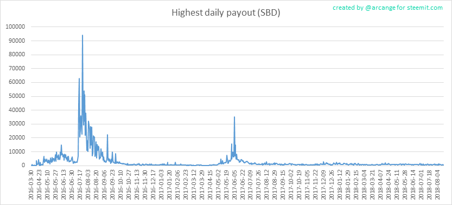Click the highest peak of the payout line
452x205 pixels.
(82, 35)
